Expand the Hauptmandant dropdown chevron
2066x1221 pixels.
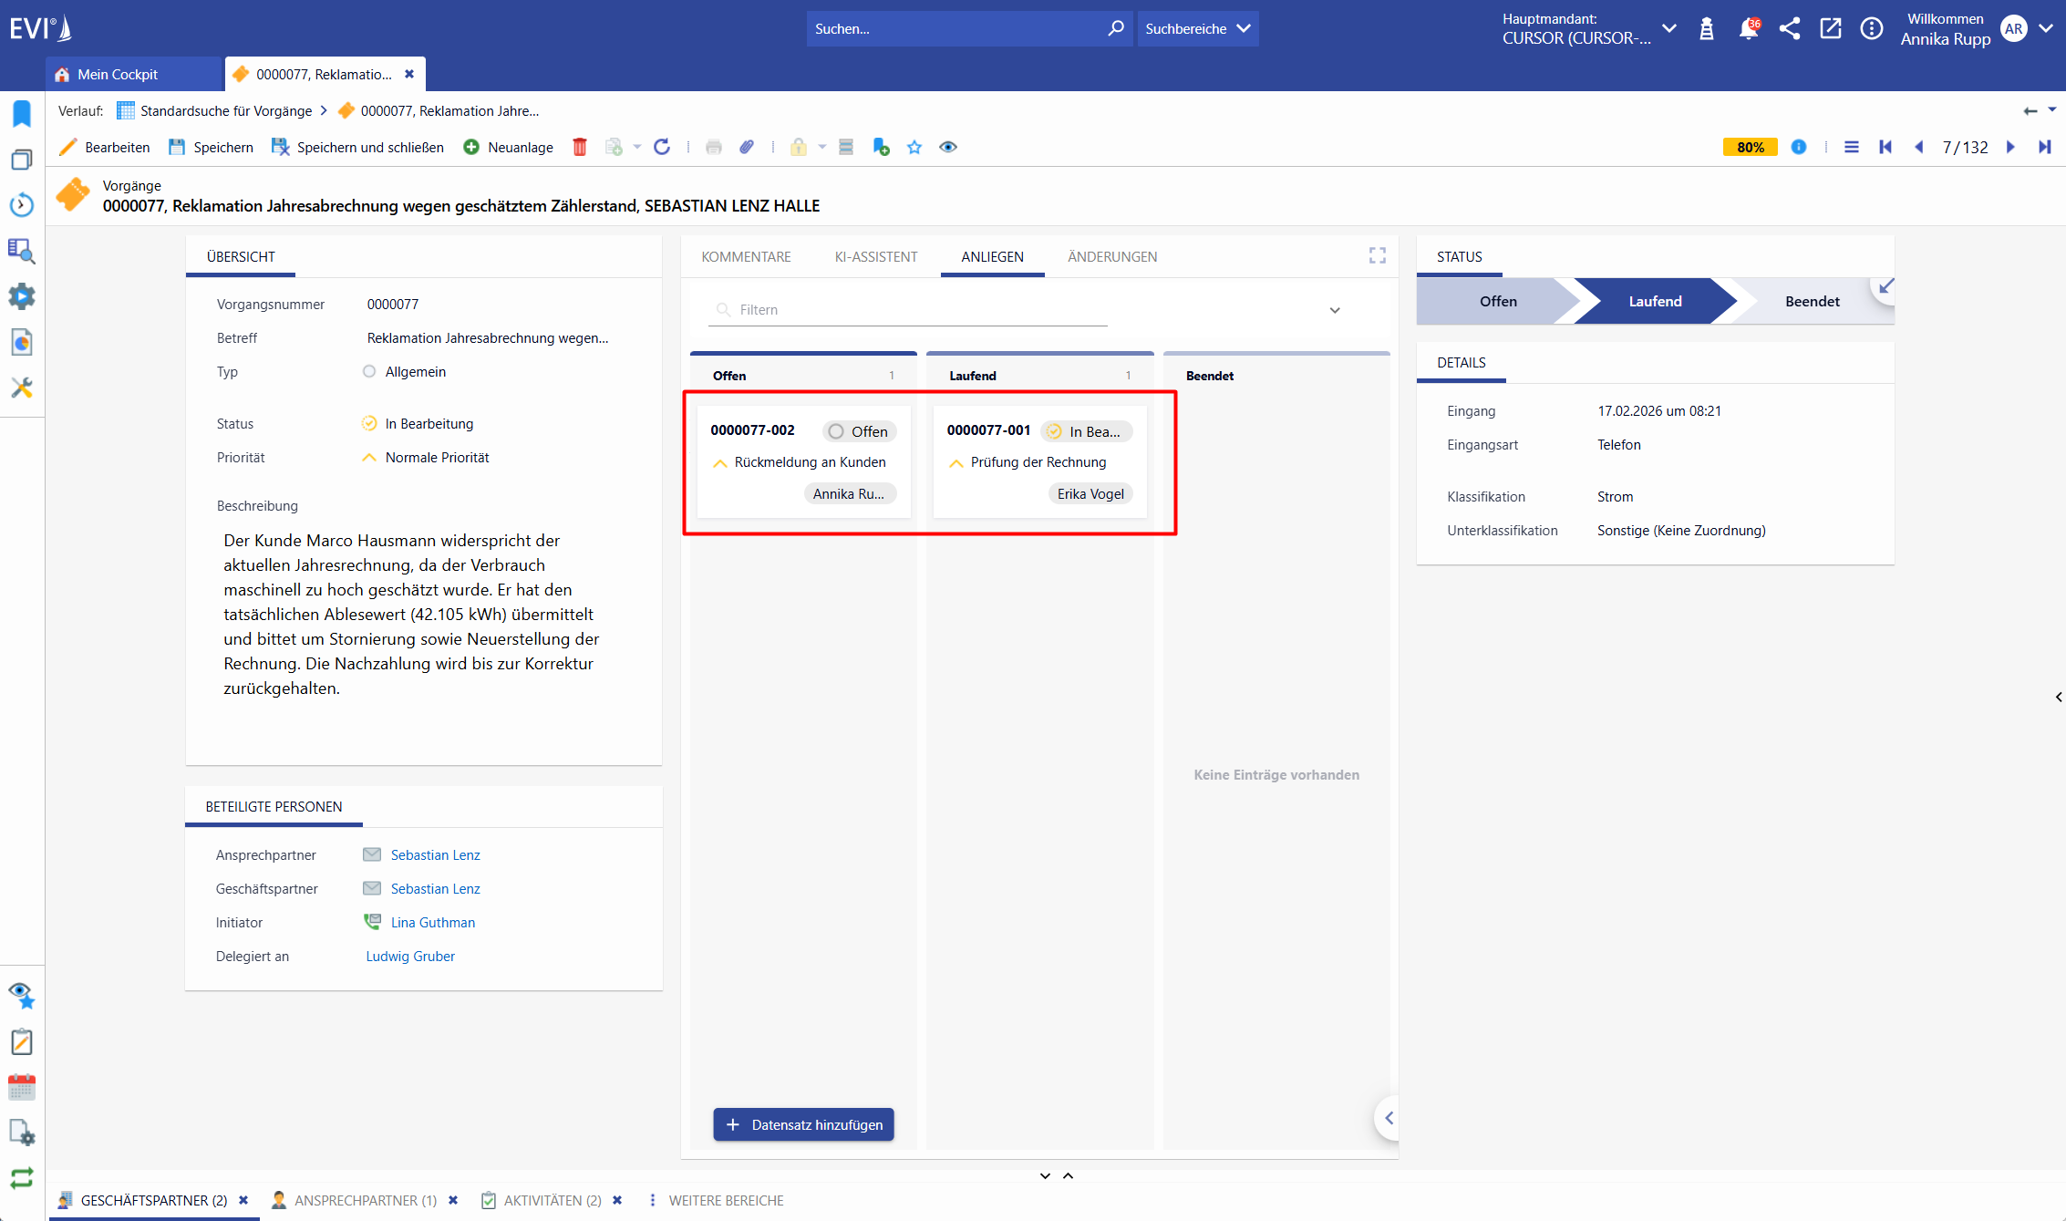tap(1668, 28)
